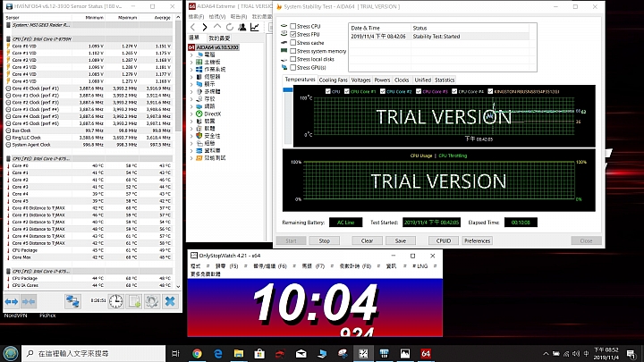Refresh the AIDA64 Extreme page

[230, 27]
